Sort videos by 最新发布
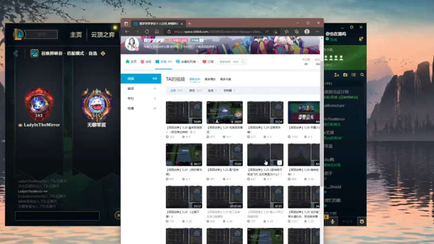The height and width of the screenshot is (244, 434). tap(195, 79)
